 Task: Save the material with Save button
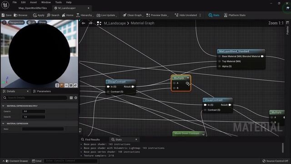tap(6, 15)
